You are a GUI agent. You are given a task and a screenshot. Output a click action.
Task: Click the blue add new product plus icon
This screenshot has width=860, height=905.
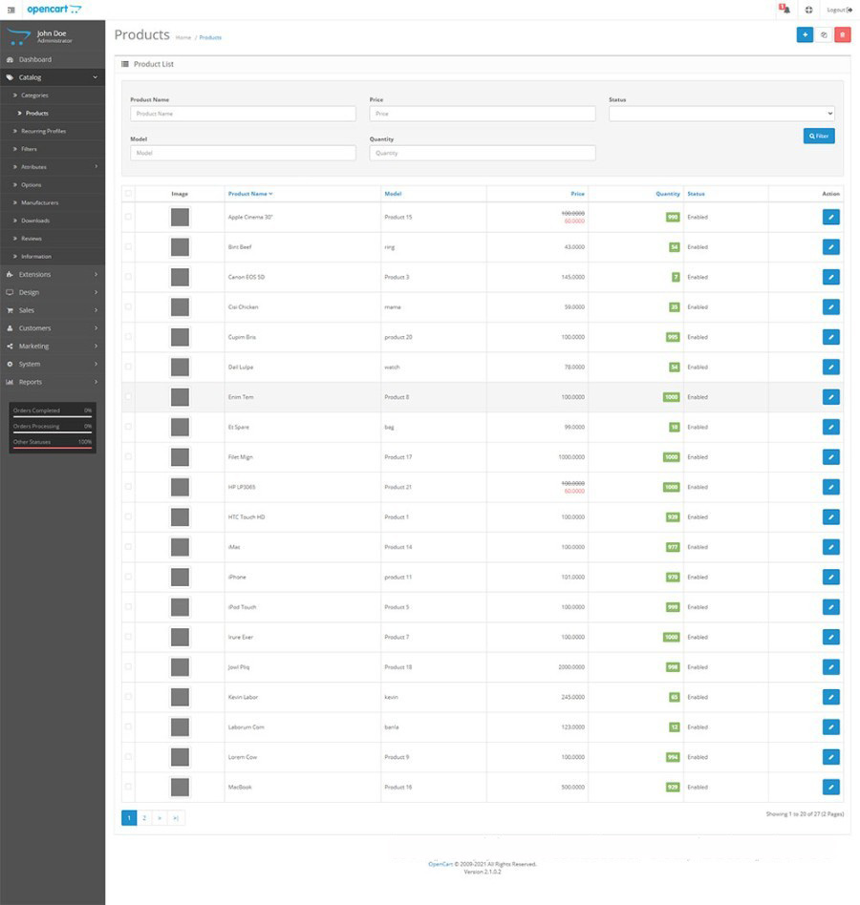(805, 35)
